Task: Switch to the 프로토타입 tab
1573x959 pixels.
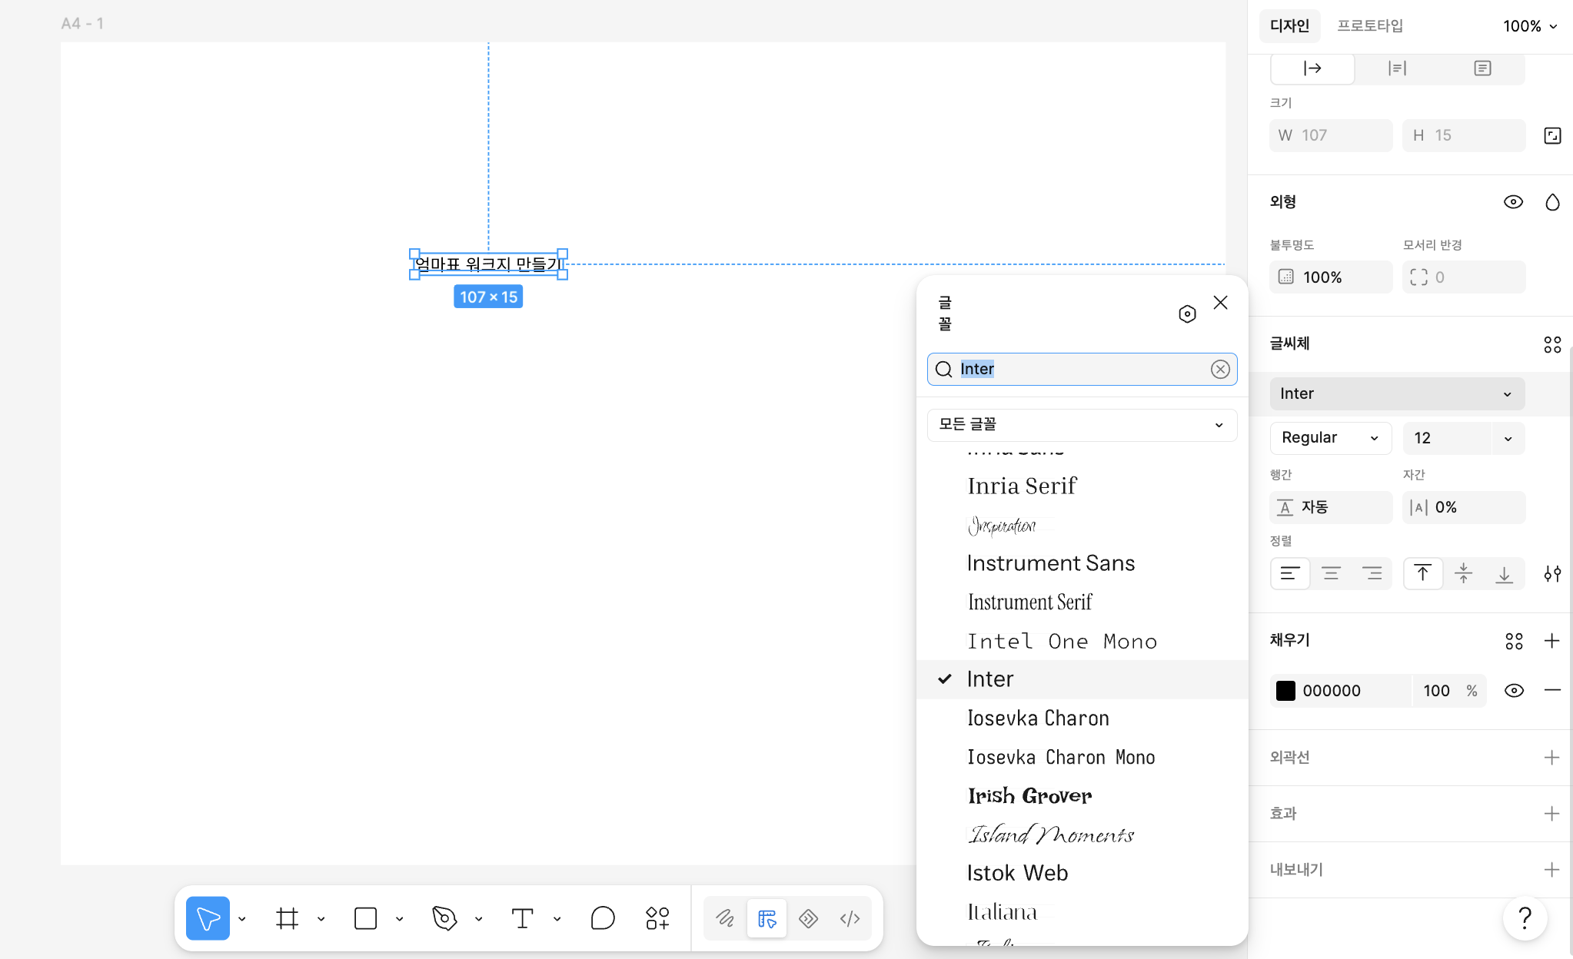Action: [1370, 26]
